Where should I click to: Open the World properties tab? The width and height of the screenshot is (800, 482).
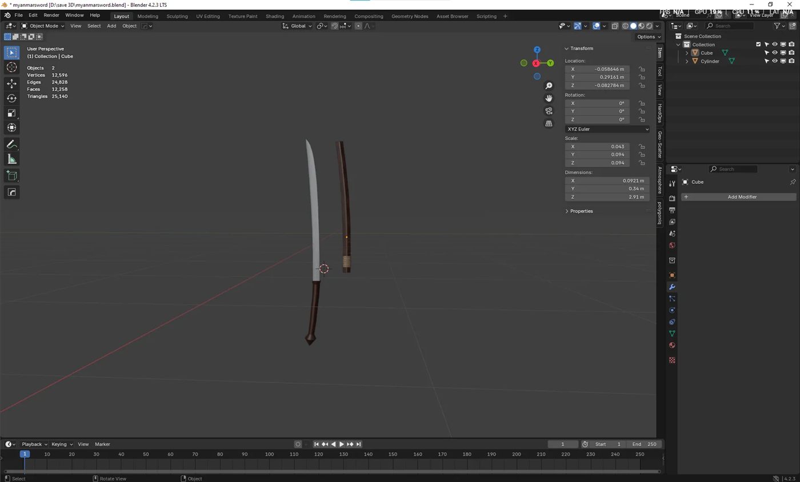[x=672, y=246]
